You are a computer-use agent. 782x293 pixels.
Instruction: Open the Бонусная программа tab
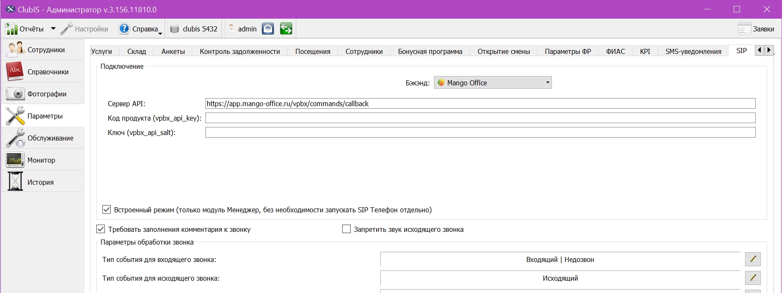tap(430, 51)
